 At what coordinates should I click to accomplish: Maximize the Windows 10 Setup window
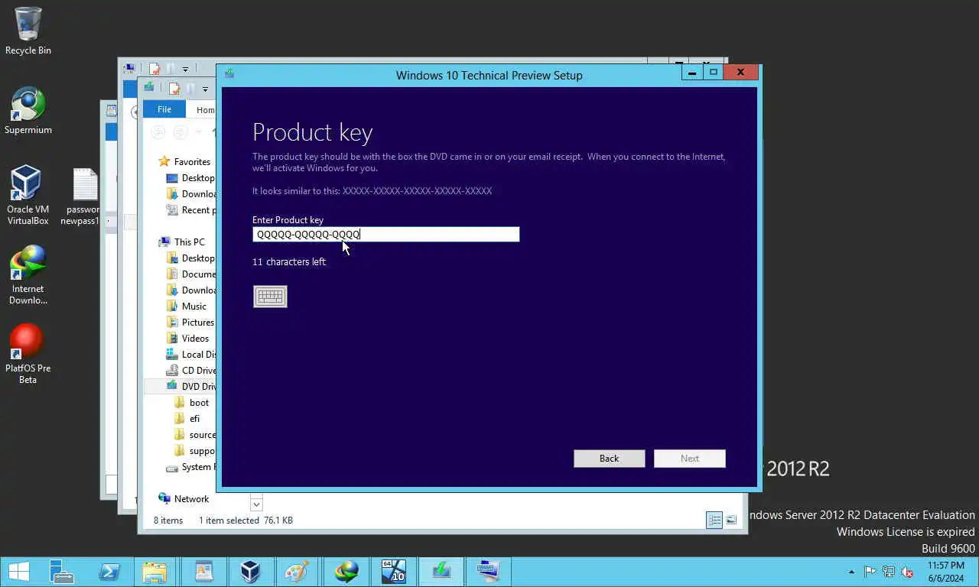(x=713, y=73)
